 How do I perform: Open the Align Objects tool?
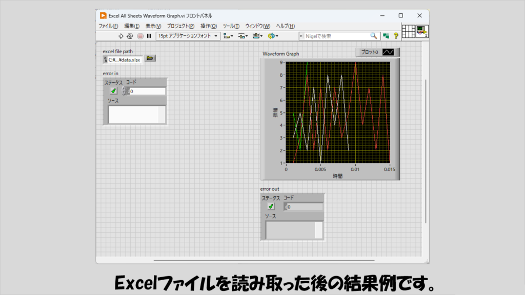click(x=228, y=36)
